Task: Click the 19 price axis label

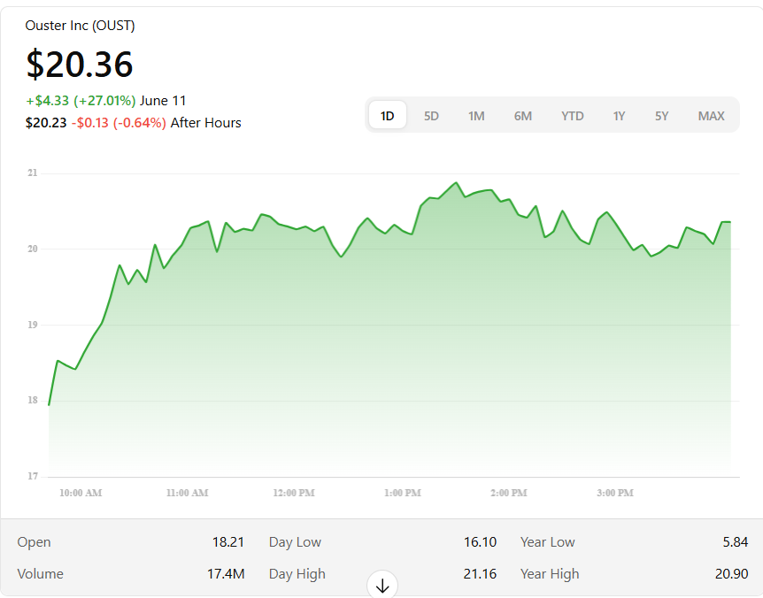Action: point(33,325)
